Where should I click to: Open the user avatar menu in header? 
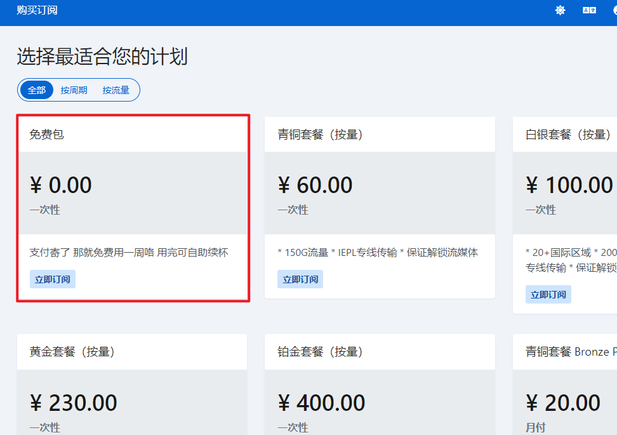[x=614, y=10]
